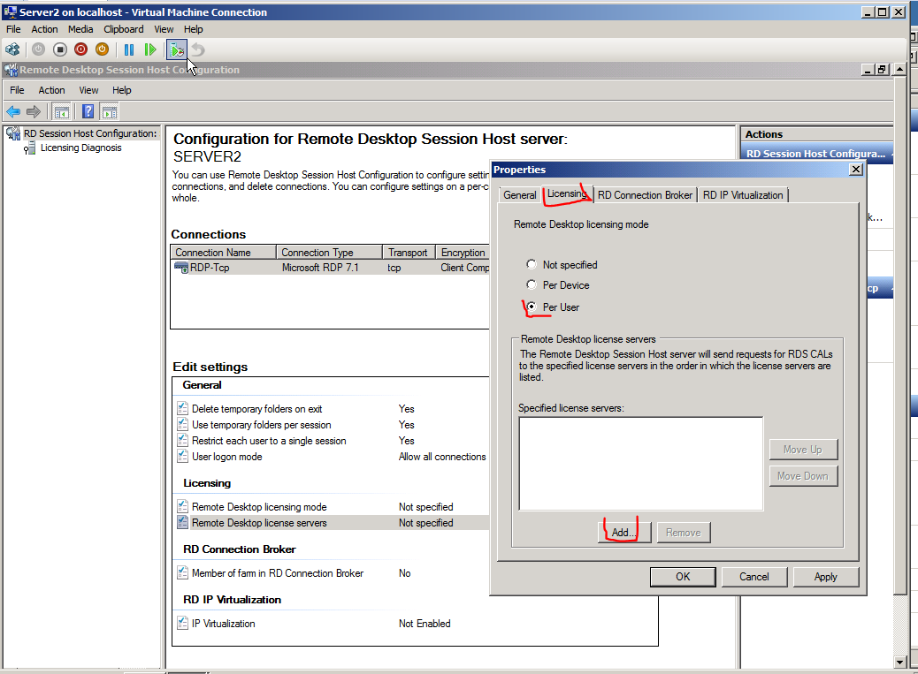The width and height of the screenshot is (918, 674).
Task: Select the Per Device radio button
Action: pyautogui.click(x=531, y=284)
